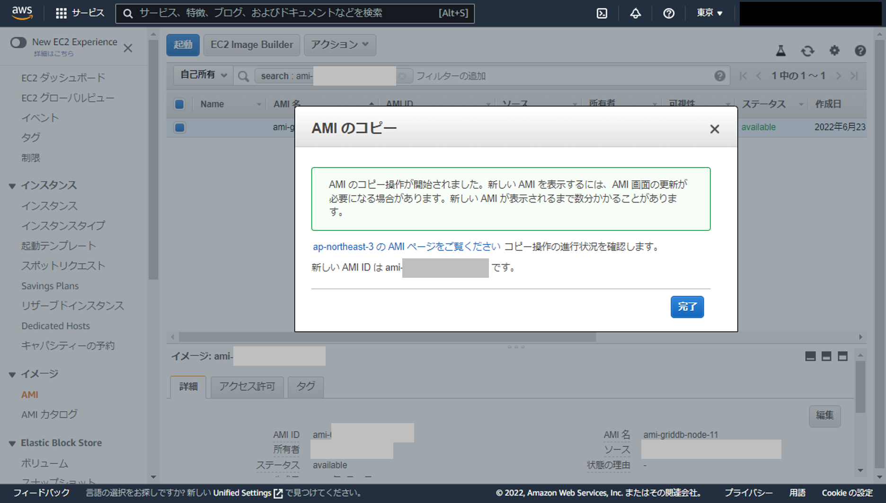
Task: Refresh the AMI list with refresh icon
Action: [x=807, y=51]
